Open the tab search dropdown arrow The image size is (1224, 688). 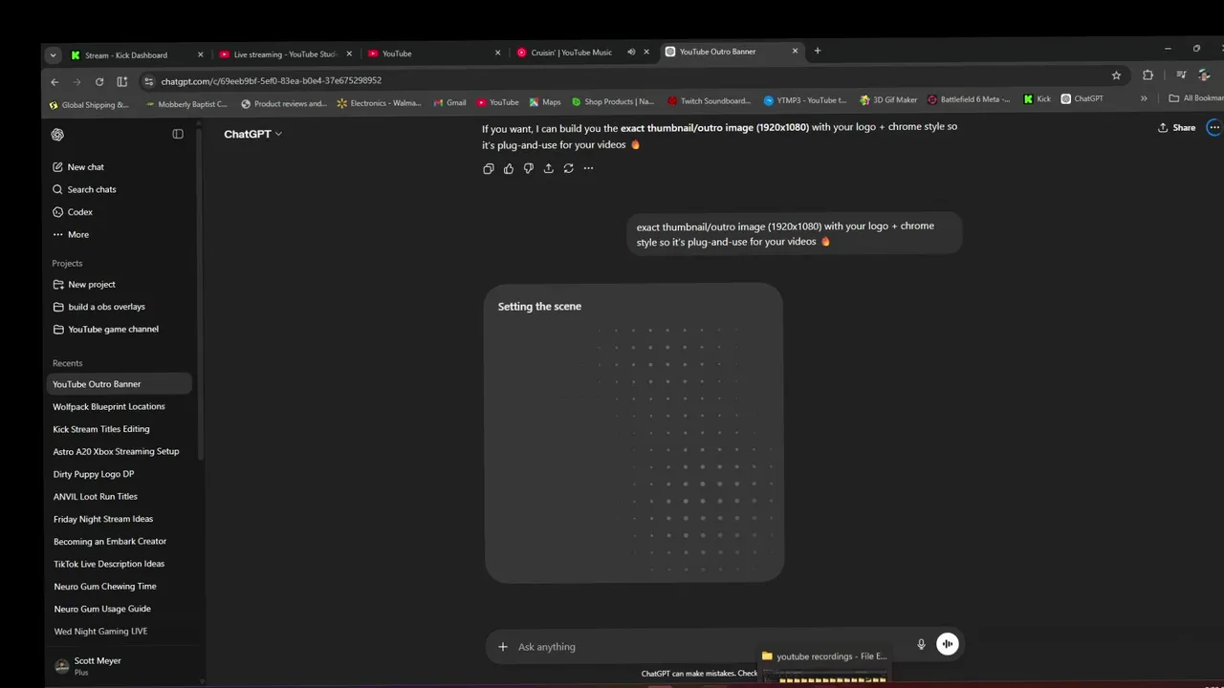pyautogui.click(x=53, y=55)
